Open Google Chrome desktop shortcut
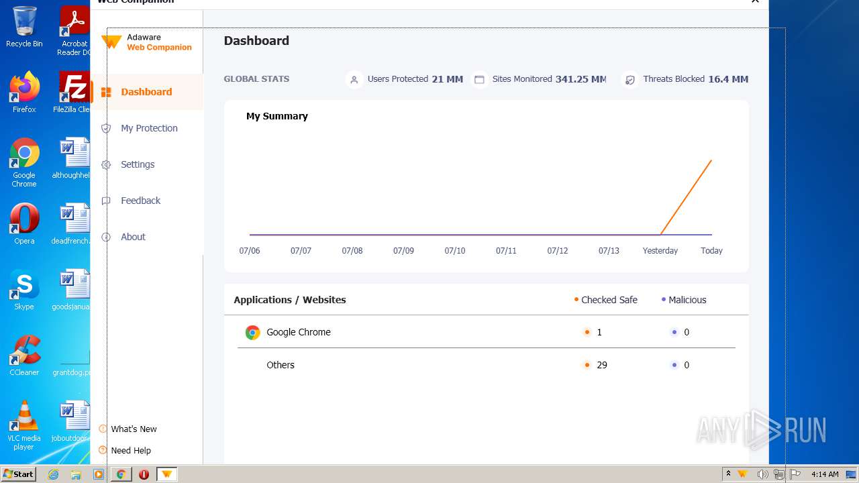Screen dimensions: 859x483 (x=24, y=162)
